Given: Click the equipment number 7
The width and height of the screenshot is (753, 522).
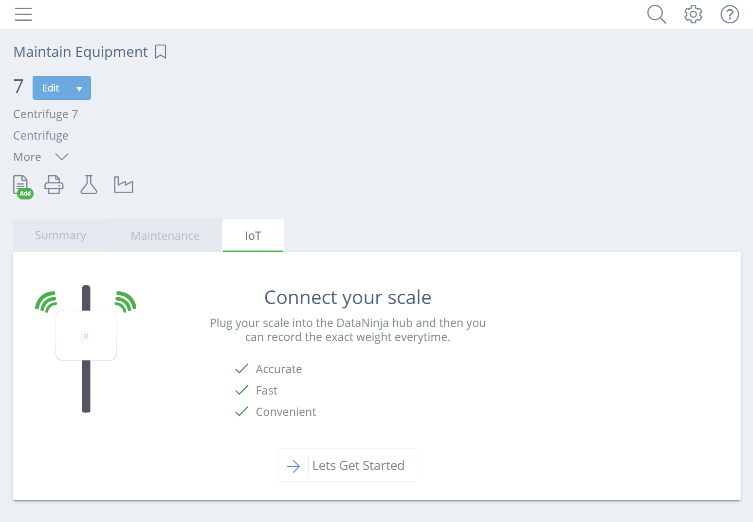Looking at the screenshot, I should pyautogui.click(x=18, y=87).
